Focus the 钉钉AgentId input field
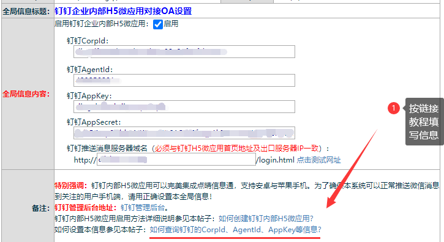Image resolution: width=444 pixels, height=242 pixels. point(184,80)
